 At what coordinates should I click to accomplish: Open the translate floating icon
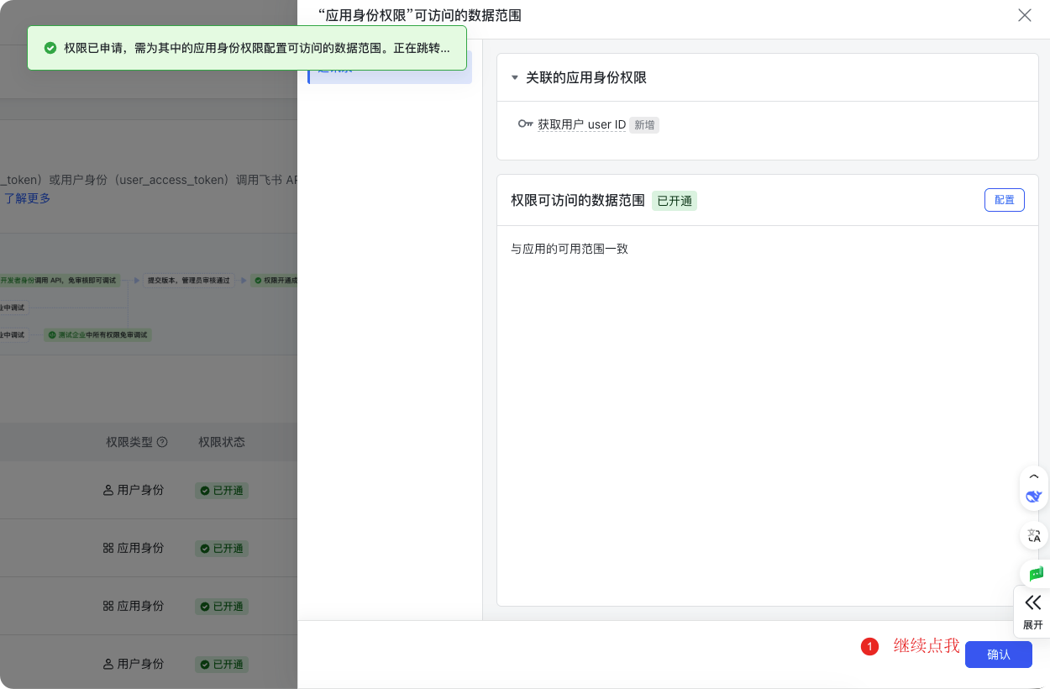pos(1034,535)
